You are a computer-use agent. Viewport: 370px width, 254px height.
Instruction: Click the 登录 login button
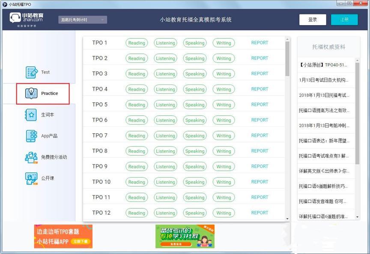point(313,20)
